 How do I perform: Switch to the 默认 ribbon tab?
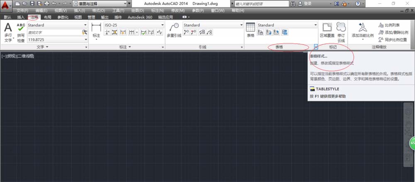[7, 17]
